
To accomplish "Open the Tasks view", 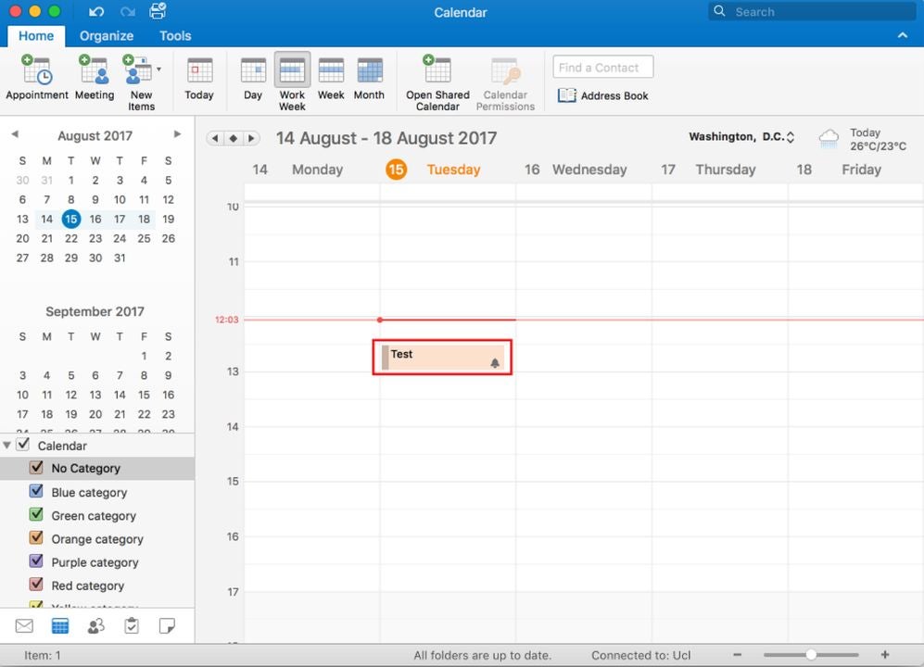I will [x=132, y=625].
